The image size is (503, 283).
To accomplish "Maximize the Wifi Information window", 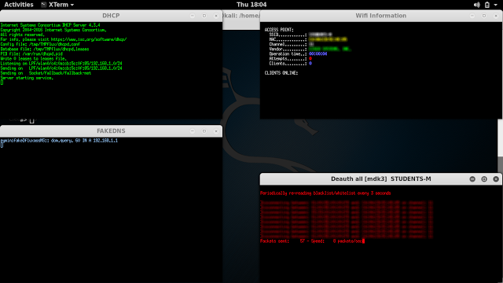I will (x=484, y=16).
